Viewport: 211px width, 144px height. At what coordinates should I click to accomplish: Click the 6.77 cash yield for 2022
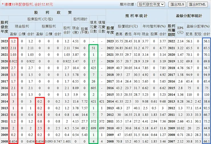(x=145, y=48)
